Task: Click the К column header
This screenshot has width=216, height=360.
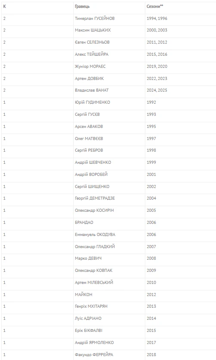Action: point(5,6)
